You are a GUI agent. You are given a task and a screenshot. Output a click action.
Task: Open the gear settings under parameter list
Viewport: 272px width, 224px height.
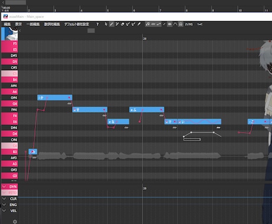(x=15, y=222)
